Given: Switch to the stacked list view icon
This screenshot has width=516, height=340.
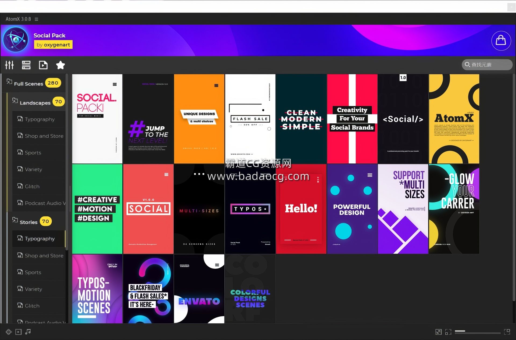Looking at the screenshot, I should coord(26,65).
